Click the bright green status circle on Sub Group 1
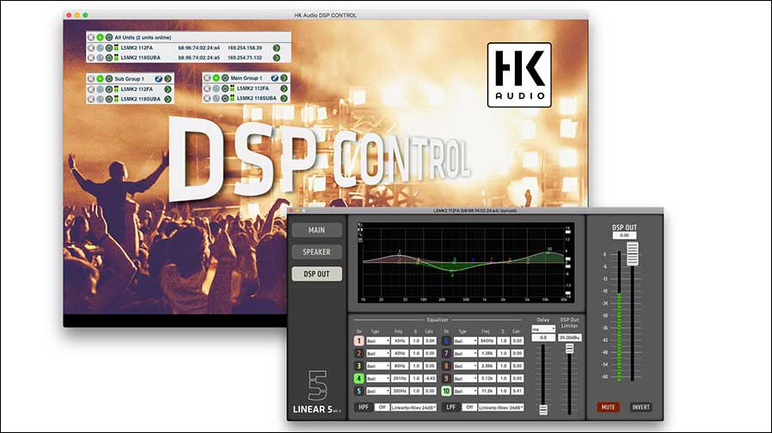Image resolution: width=772 pixels, height=433 pixels. (100, 79)
